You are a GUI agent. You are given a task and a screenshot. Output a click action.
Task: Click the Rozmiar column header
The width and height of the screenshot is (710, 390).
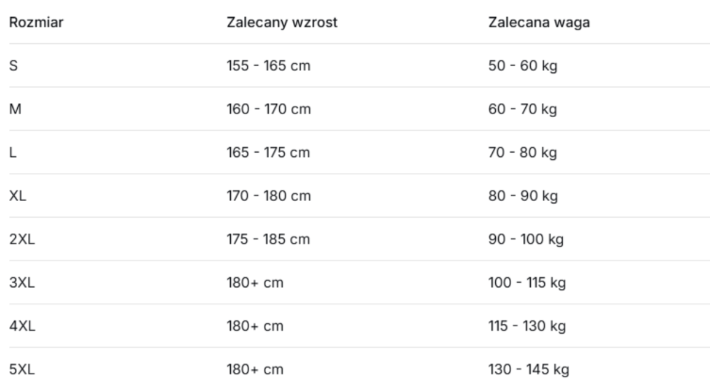(37, 22)
